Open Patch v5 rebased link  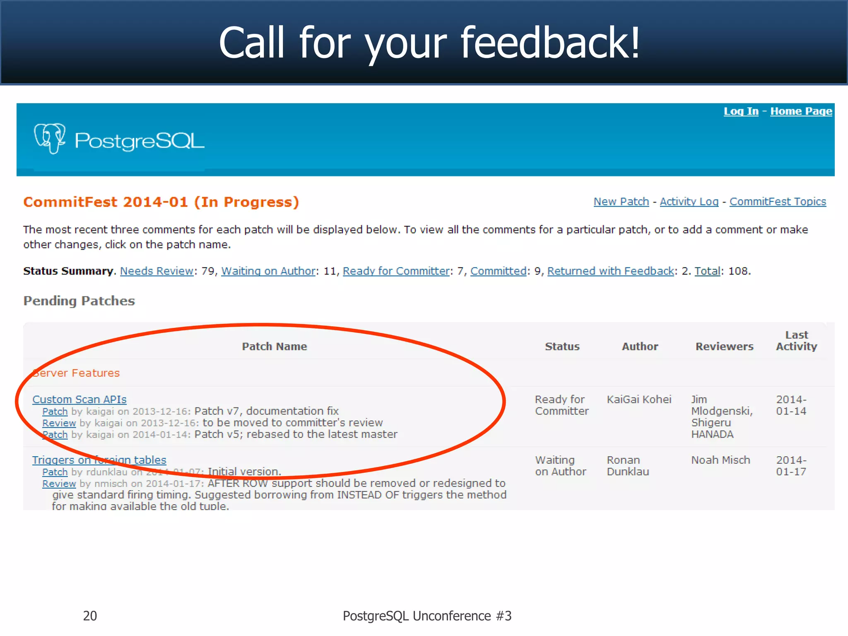point(55,435)
